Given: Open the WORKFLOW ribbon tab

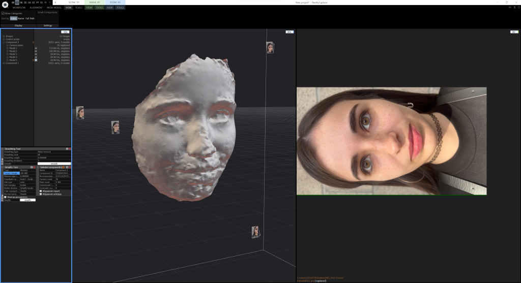Looking at the screenshot, I should pos(19,8).
